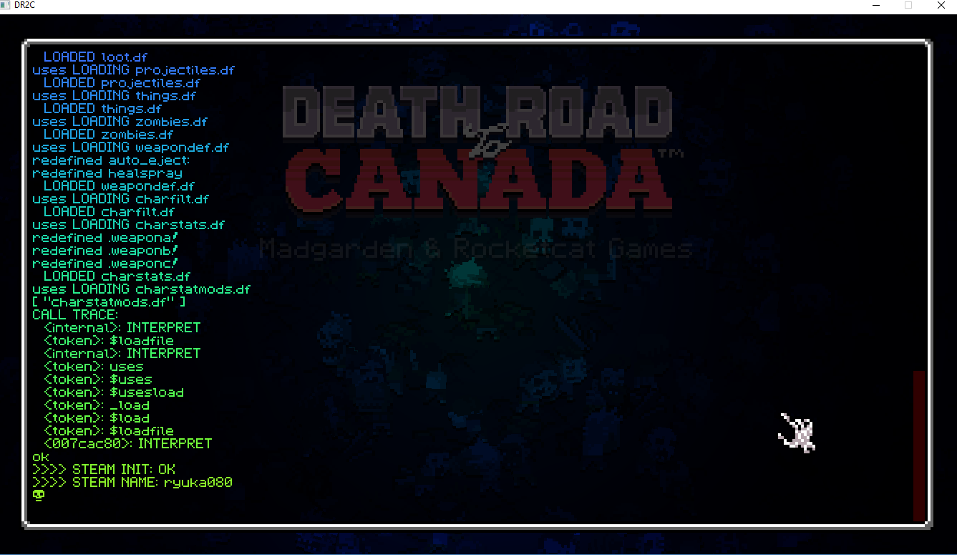Click the bracketed [ "charstatmods.df" ] line
The width and height of the screenshot is (957, 555).
pyautogui.click(x=109, y=302)
